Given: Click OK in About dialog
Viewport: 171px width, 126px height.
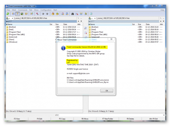Looking at the screenshot, I should (107, 91).
